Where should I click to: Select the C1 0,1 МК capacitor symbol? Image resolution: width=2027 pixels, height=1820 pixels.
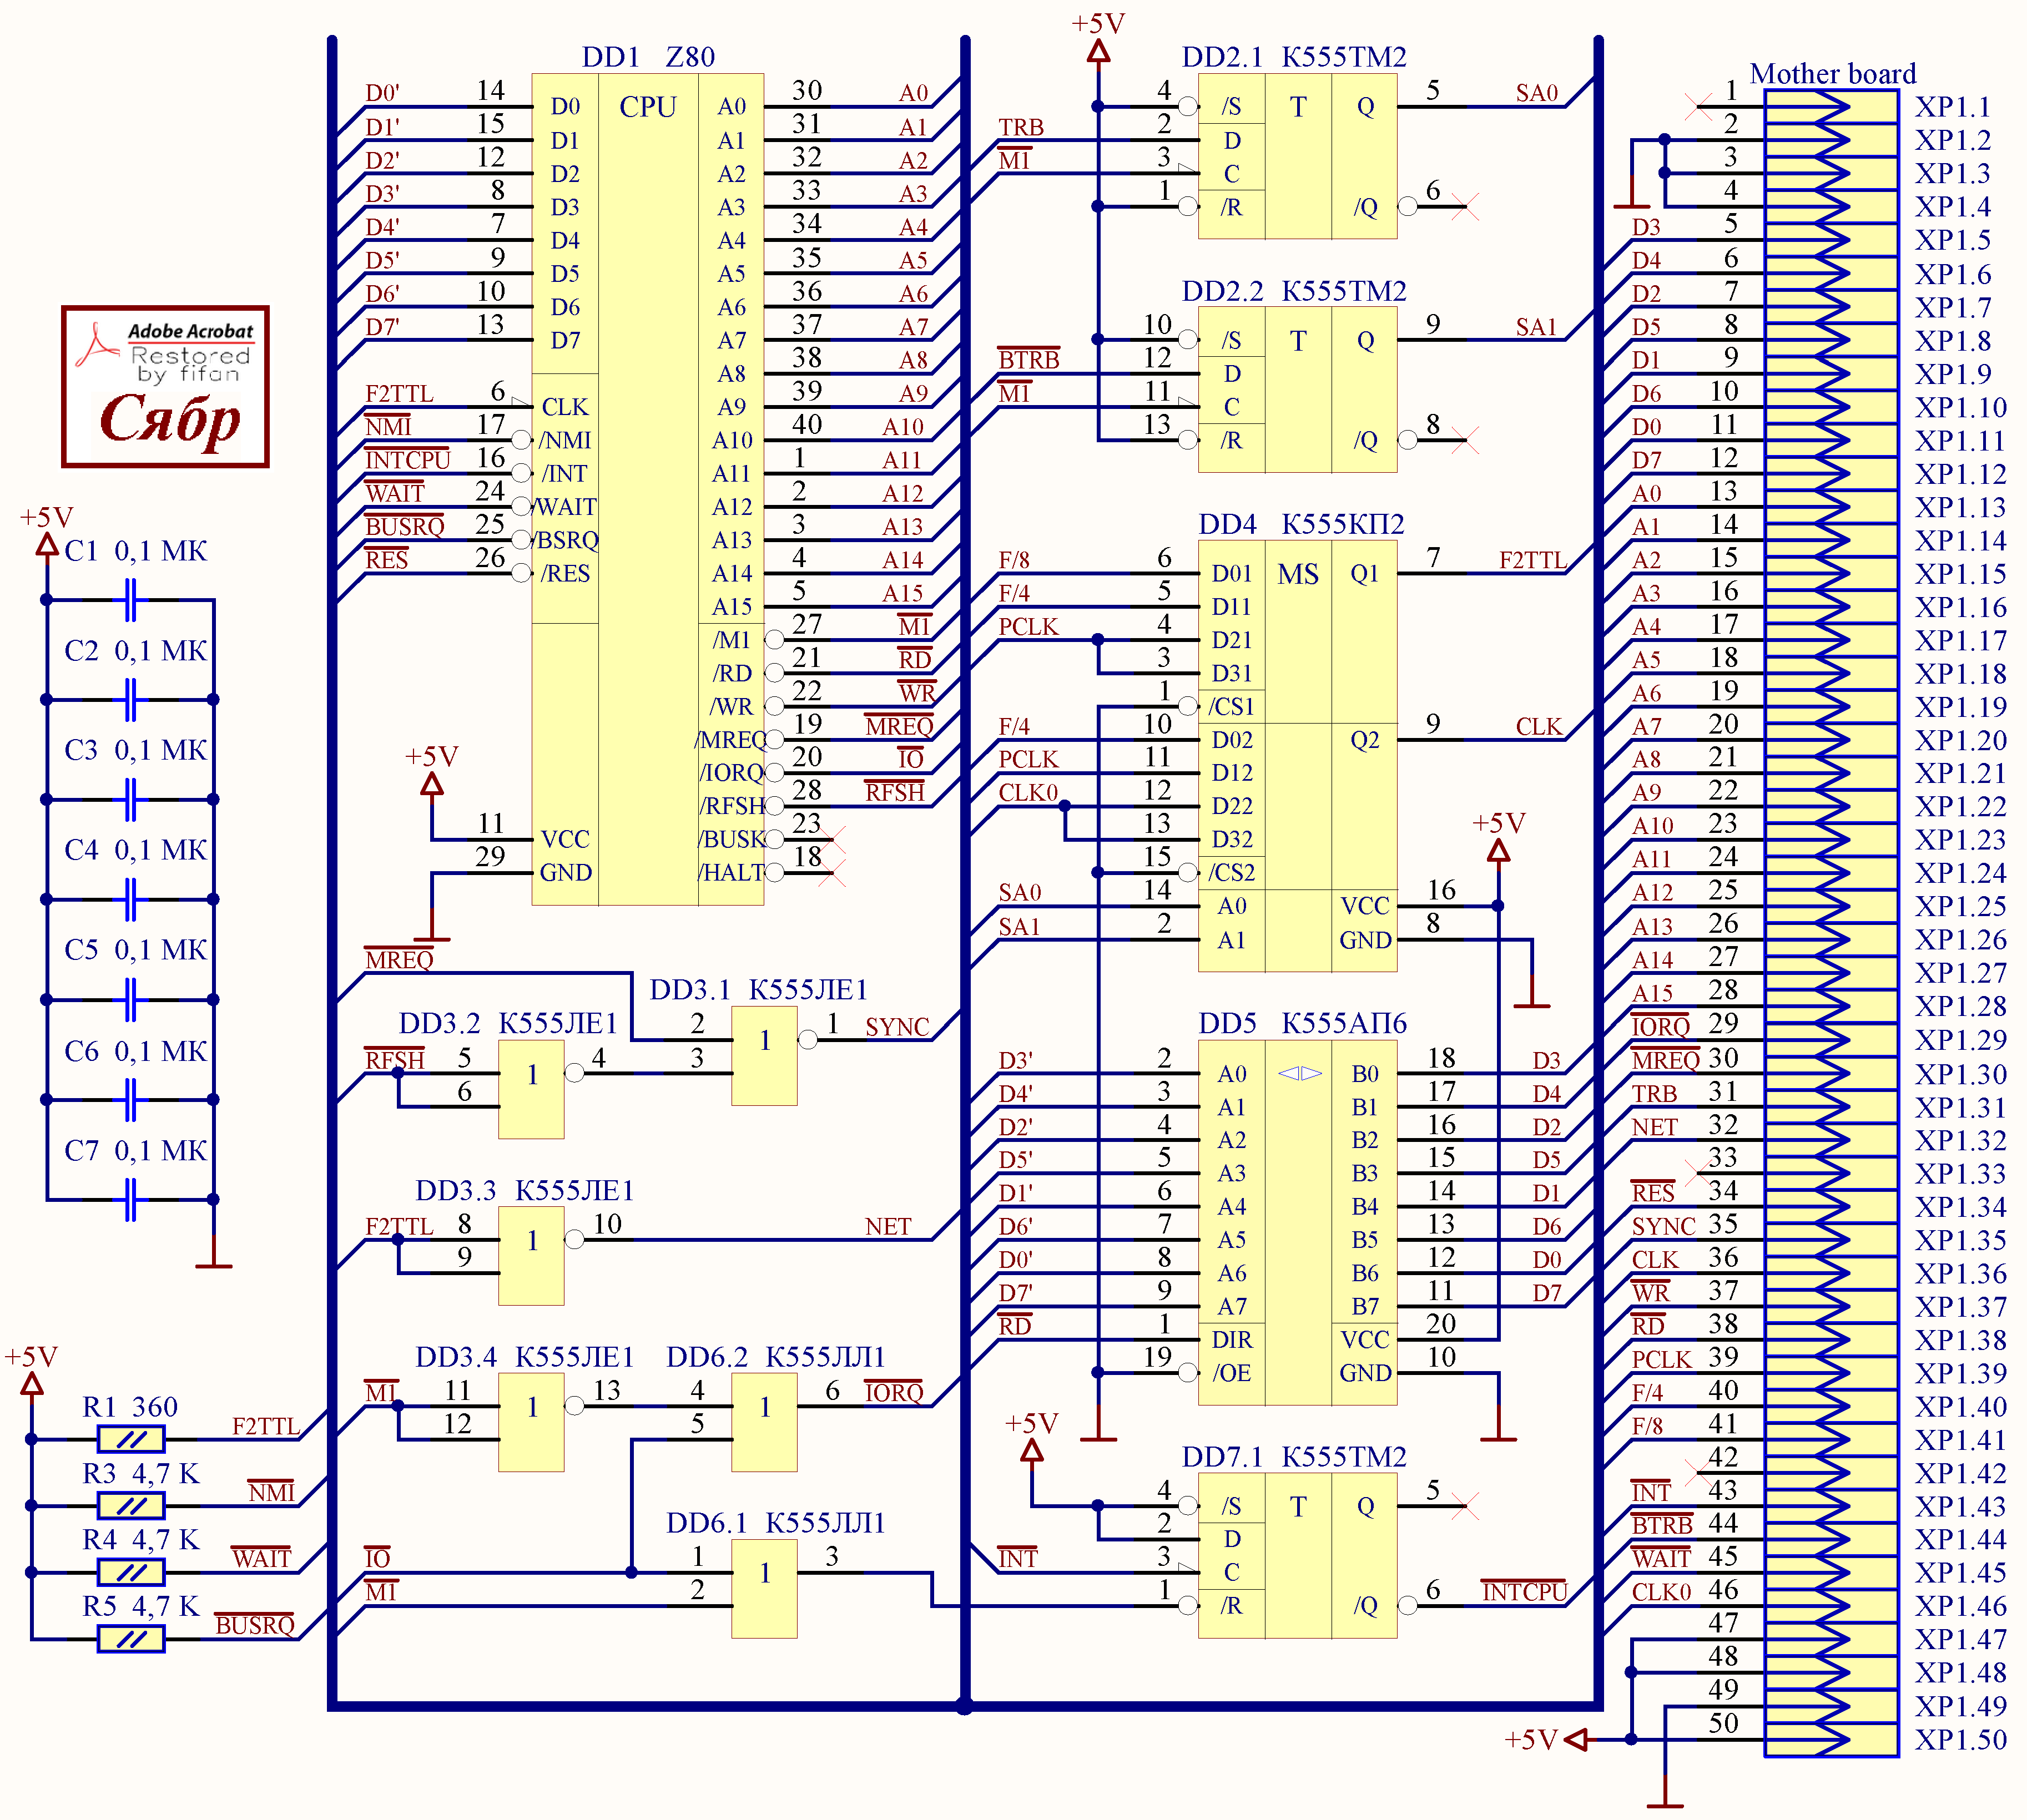[130, 600]
